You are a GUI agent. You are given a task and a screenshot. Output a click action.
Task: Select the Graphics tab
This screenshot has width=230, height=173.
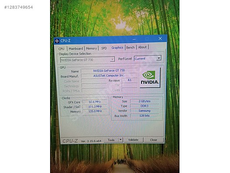pyautogui.click(x=117, y=48)
